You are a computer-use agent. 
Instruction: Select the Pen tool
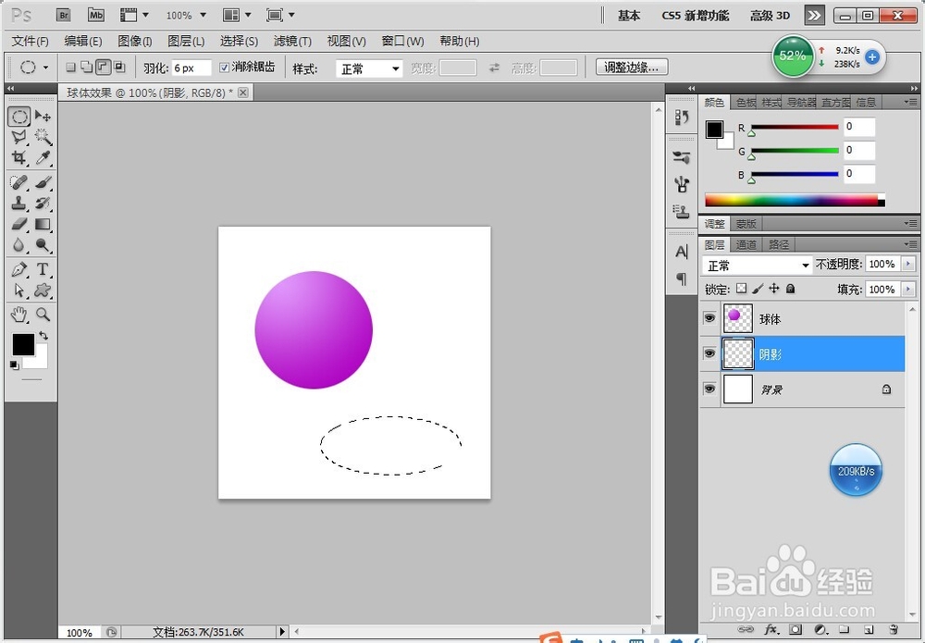[x=19, y=269]
